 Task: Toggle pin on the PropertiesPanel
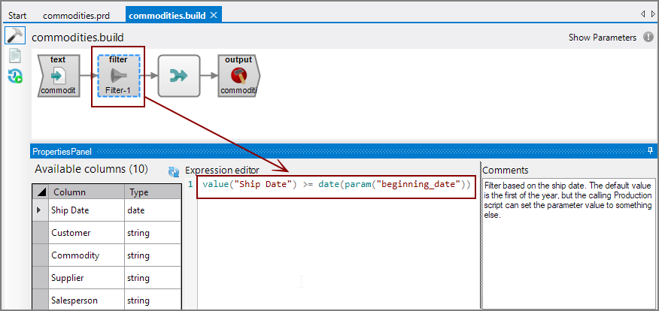tap(650, 151)
